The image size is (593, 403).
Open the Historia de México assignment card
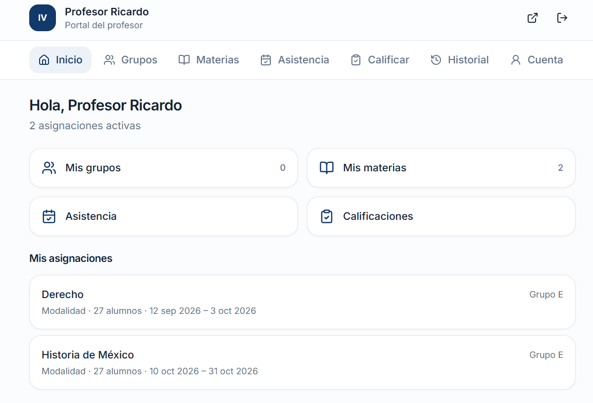click(x=302, y=362)
